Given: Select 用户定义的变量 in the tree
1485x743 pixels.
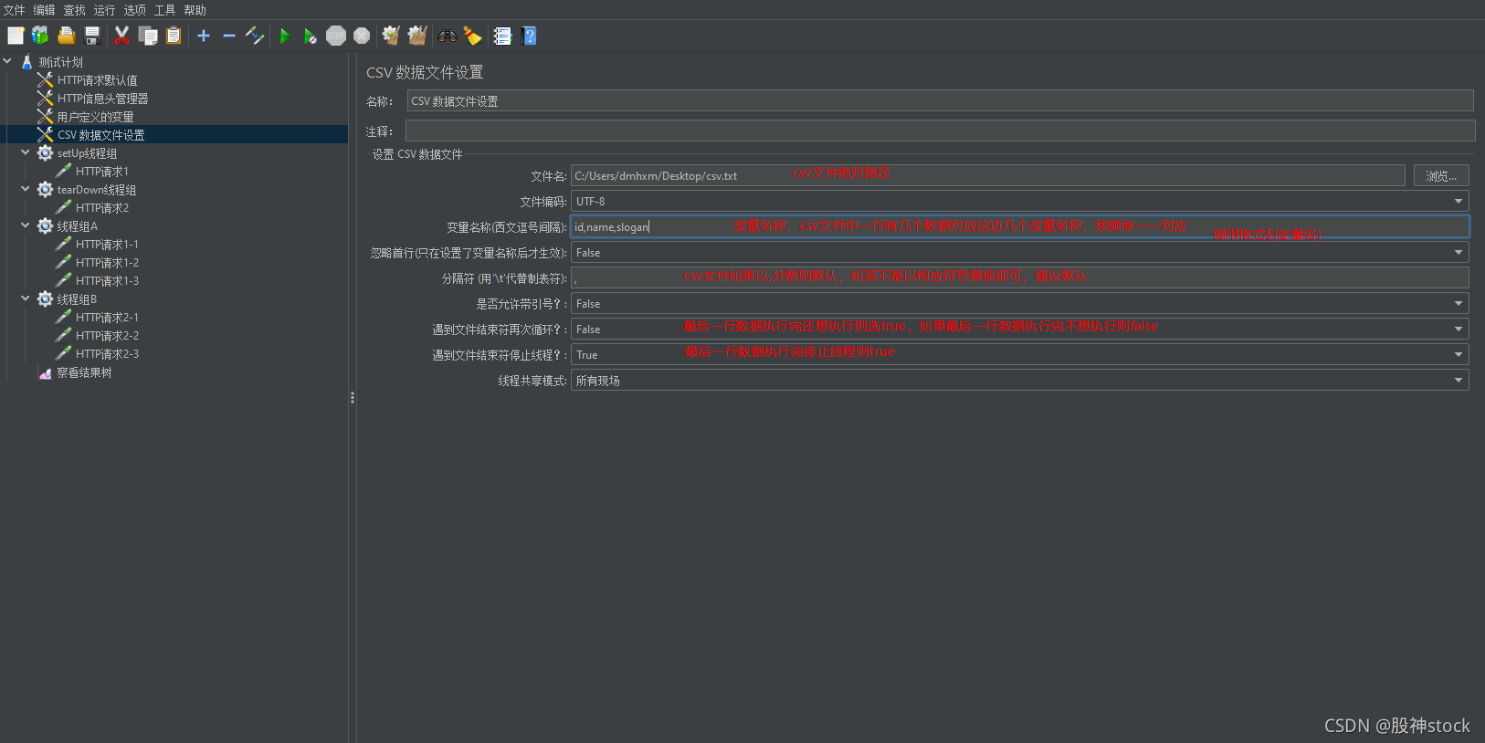Looking at the screenshot, I should [95, 117].
